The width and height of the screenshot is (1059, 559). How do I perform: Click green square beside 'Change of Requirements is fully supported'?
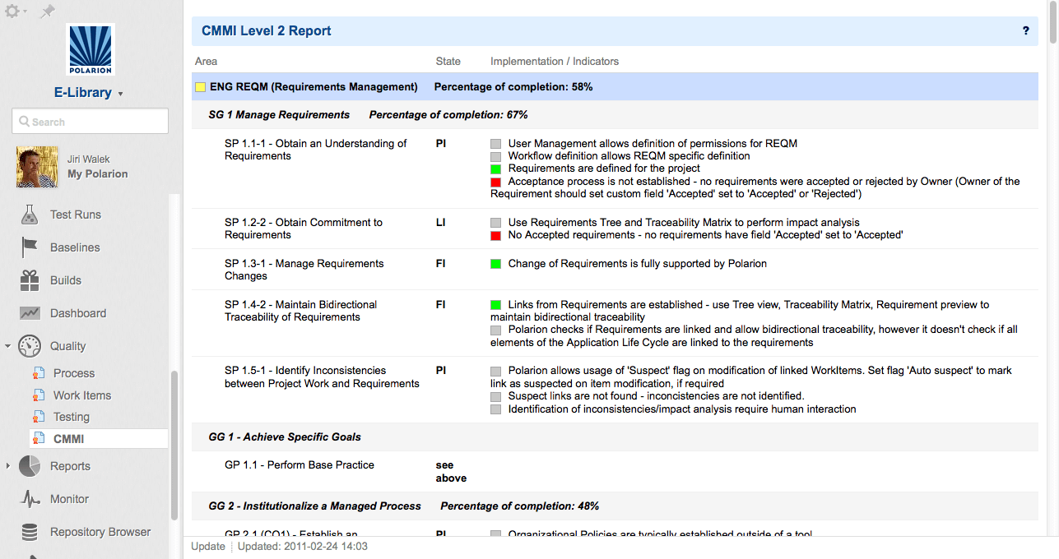click(x=495, y=264)
